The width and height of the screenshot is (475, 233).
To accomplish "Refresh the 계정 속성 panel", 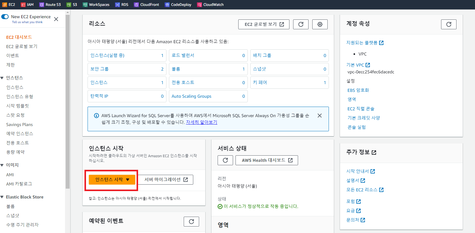I will [x=449, y=24].
